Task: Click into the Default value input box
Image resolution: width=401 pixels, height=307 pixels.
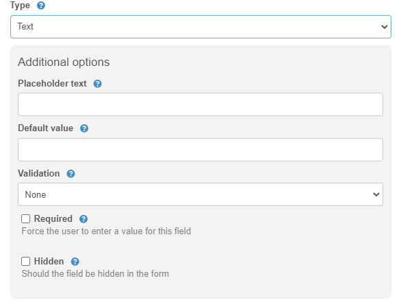Action: pyautogui.click(x=200, y=150)
